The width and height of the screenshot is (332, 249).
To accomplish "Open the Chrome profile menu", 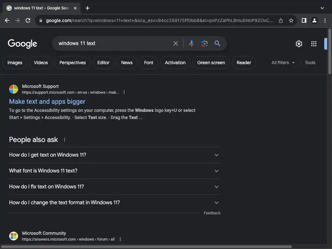I will [x=314, y=20].
